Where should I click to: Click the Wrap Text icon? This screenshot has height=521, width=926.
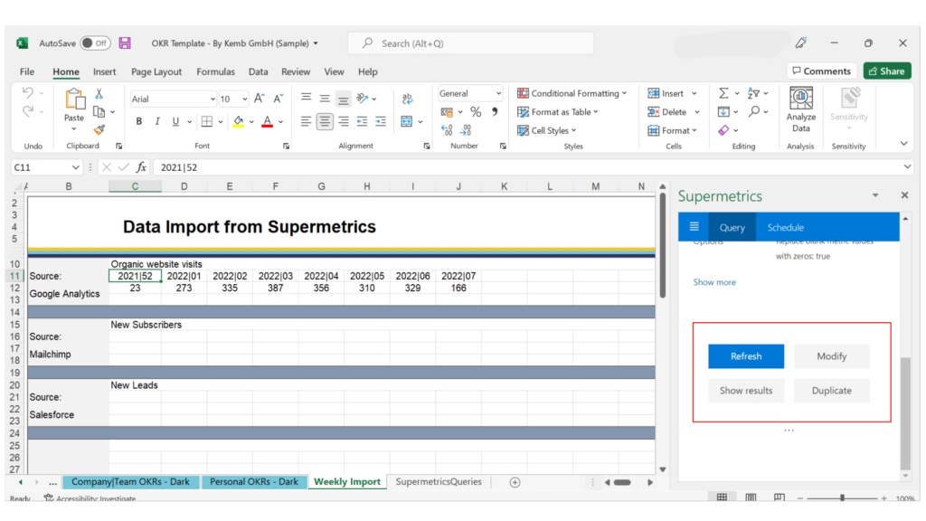coord(408,99)
